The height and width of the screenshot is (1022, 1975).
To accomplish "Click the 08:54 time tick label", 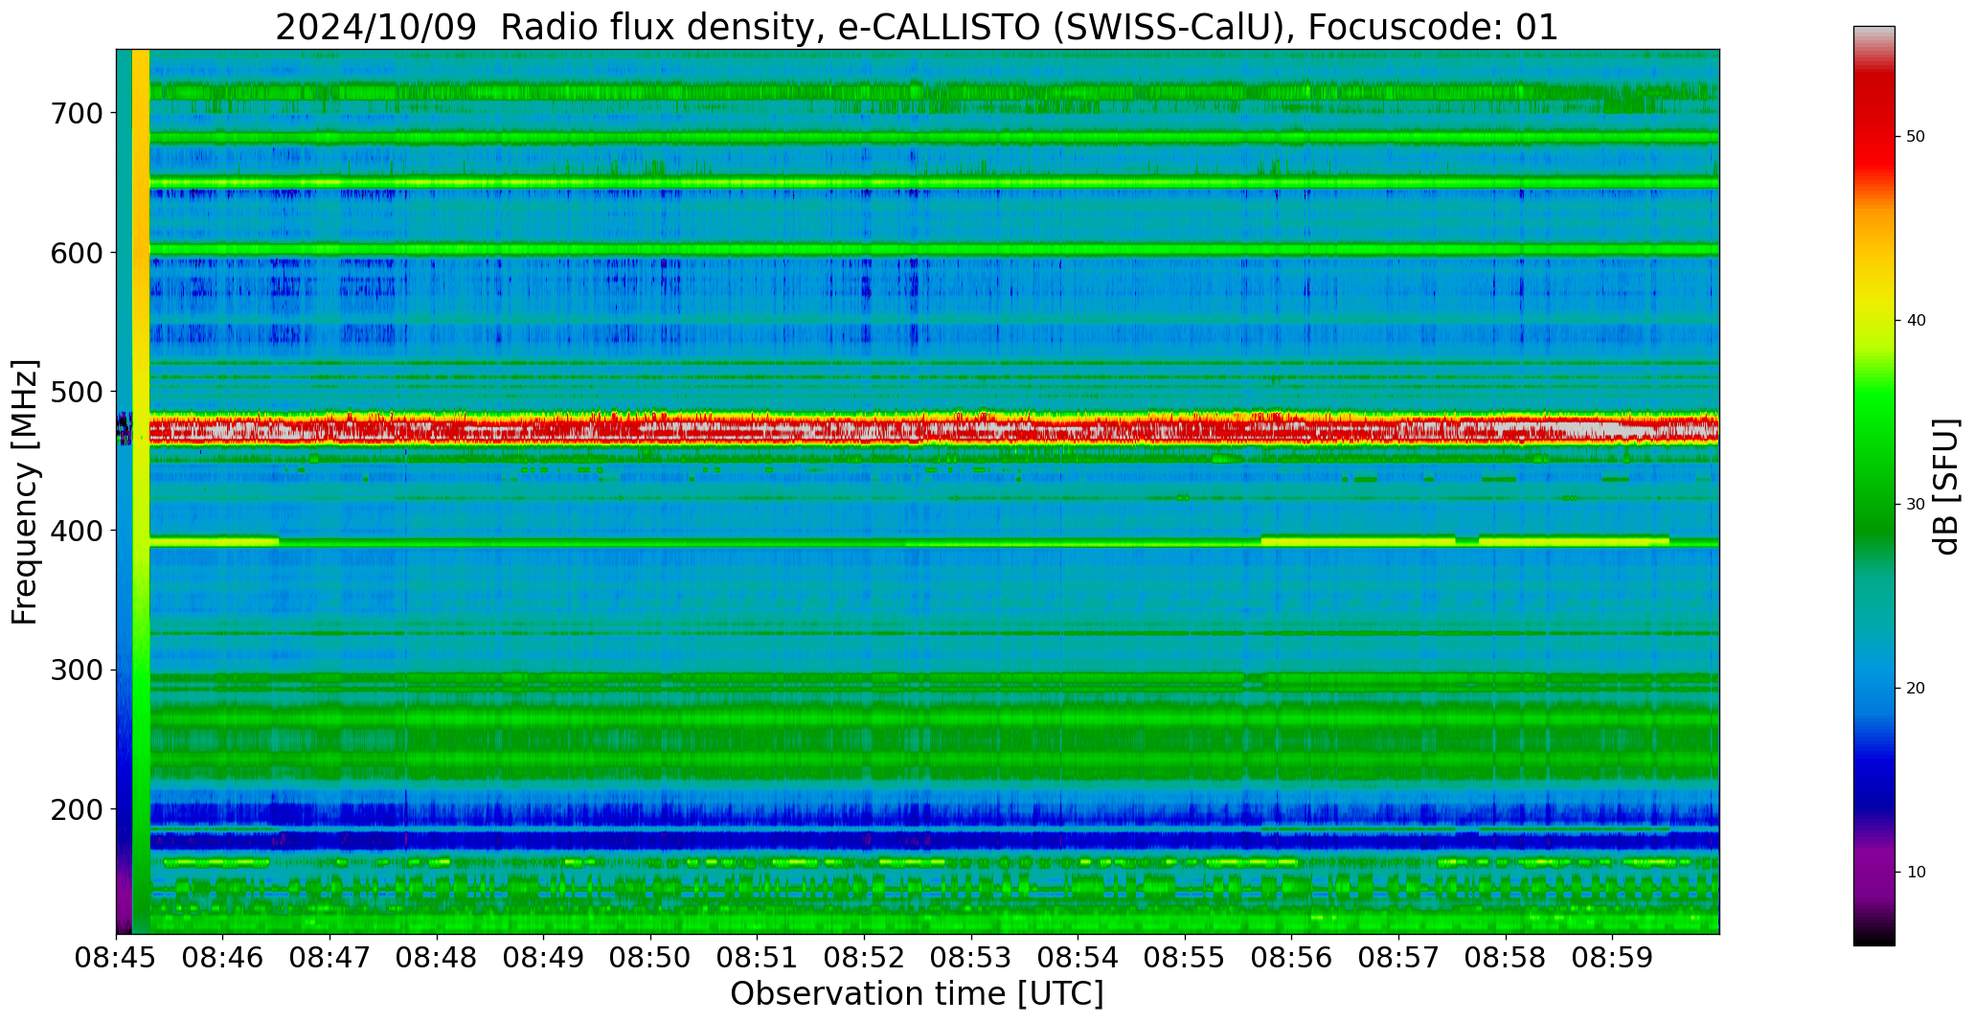I will pos(1078,959).
